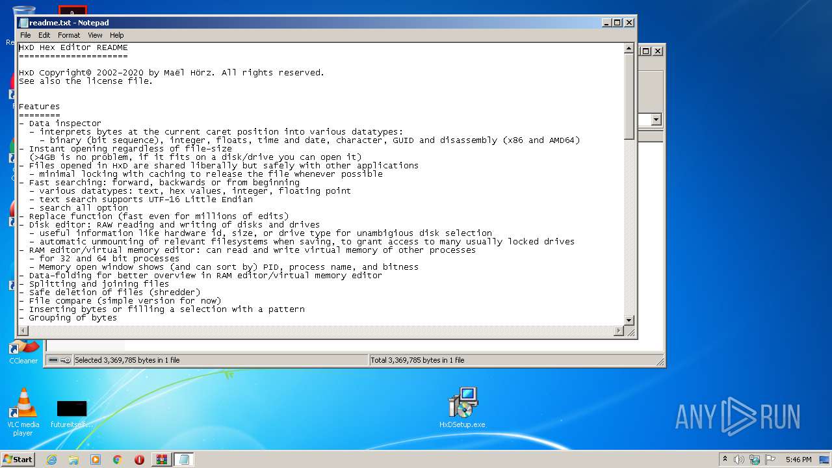The height and width of the screenshot is (468, 832).
Task: Select the CCleaner desktop shortcut
Action: [x=23, y=352]
